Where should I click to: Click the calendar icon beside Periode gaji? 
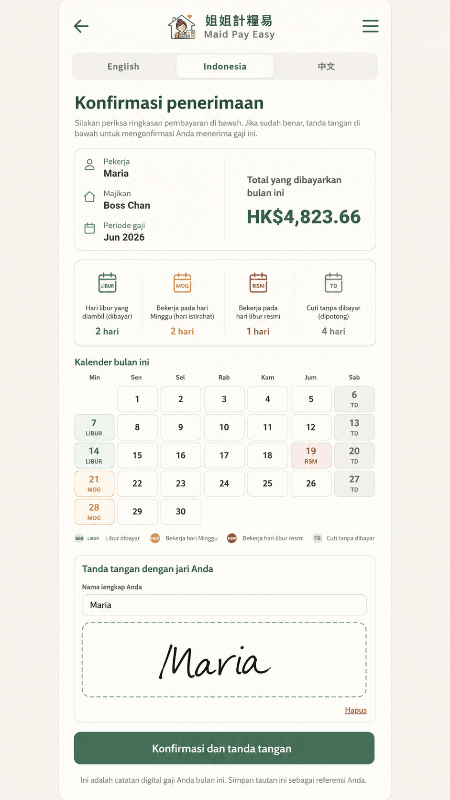89,228
